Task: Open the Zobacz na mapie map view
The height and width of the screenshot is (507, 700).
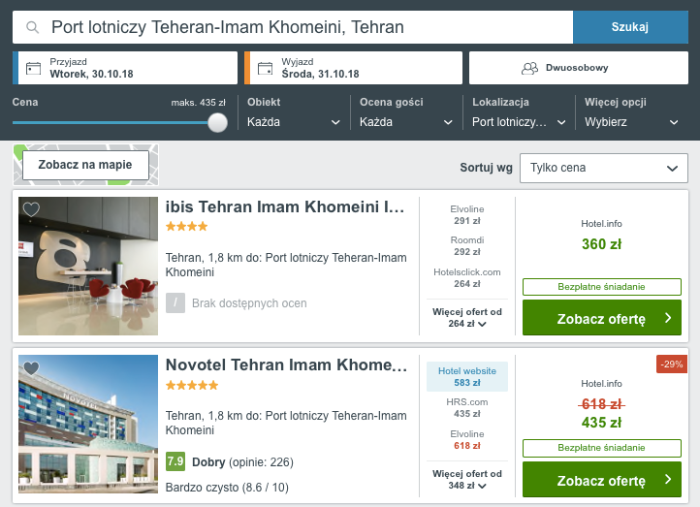Action: point(85,165)
